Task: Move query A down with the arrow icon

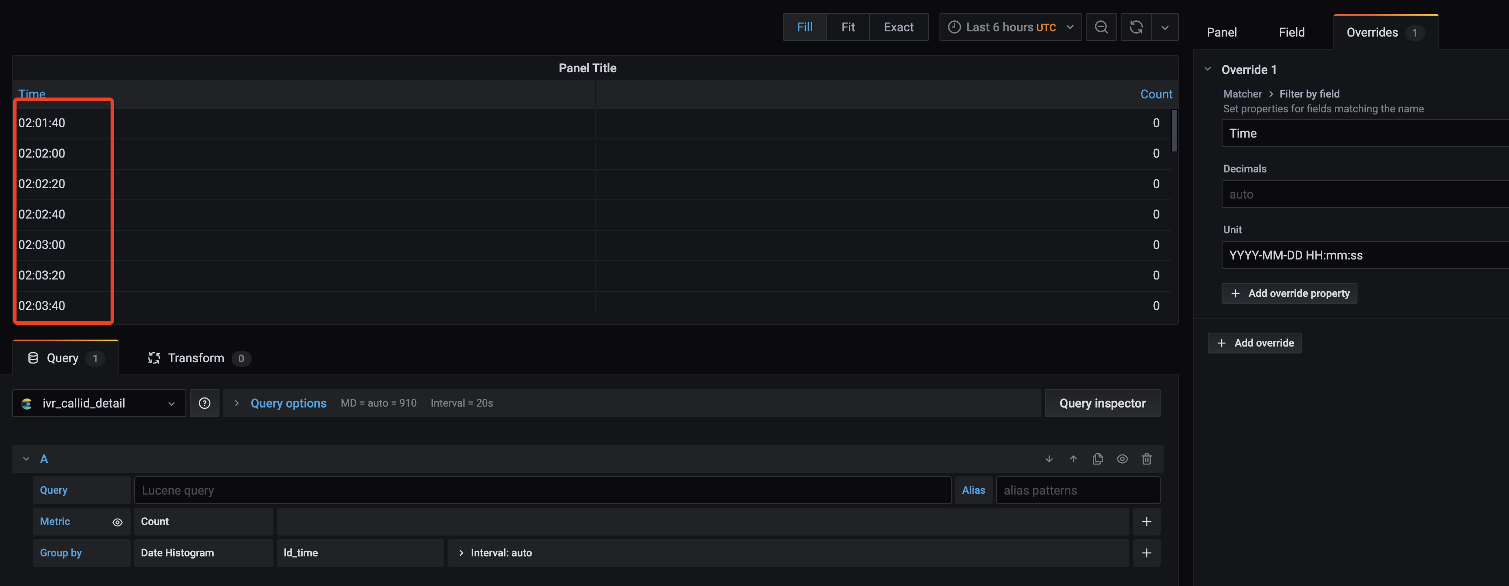Action: pyautogui.click(x=1048, y=459)
